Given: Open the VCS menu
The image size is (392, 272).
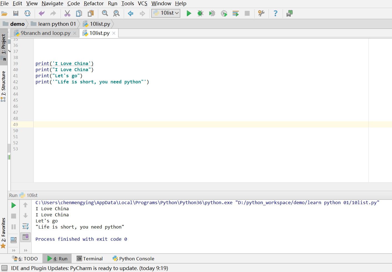Looking at the screenshot, I should 143,4.
